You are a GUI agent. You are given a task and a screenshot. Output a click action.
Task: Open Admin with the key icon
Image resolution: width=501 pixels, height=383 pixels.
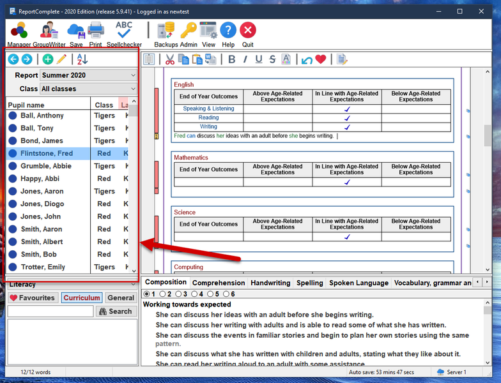(x=189, y=34)
